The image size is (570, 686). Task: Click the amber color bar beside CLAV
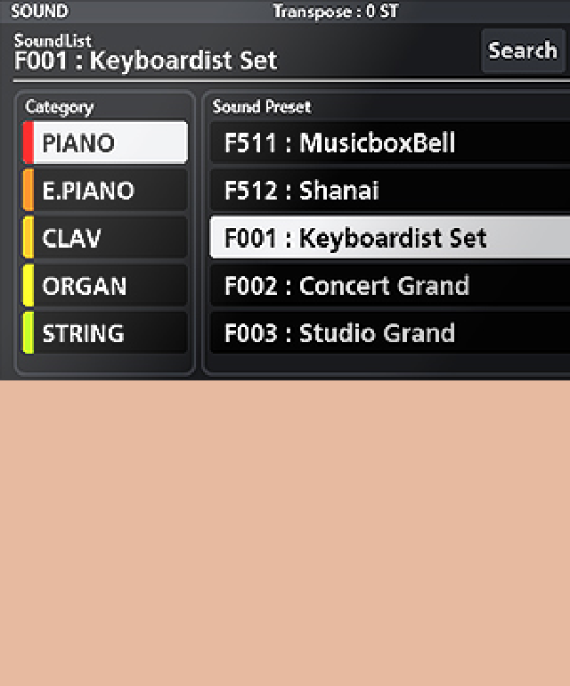28,238
